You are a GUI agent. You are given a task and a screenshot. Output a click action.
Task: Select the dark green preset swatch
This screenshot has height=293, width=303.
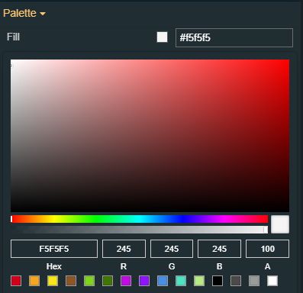tap(108, 281)
